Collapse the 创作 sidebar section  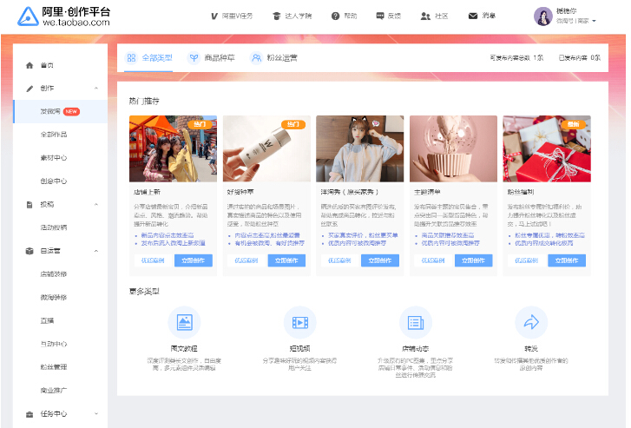(x=95, y=89)
